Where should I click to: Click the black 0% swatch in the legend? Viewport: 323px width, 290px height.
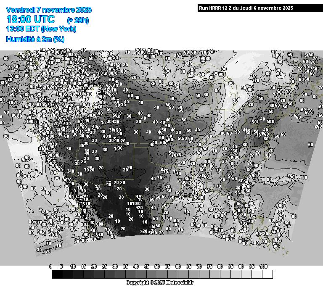[x=57, y=274]
